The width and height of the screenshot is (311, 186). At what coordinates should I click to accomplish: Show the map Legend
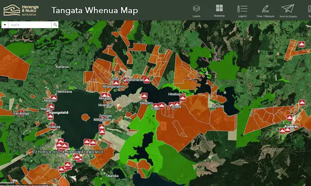point(242,11)
